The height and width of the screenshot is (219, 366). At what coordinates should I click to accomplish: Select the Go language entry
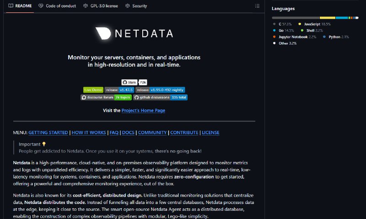[284, 31]
